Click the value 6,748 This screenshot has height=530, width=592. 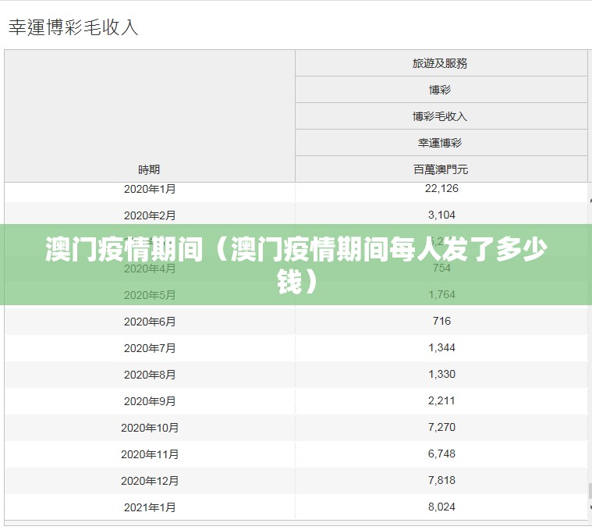tap(441, 454)
